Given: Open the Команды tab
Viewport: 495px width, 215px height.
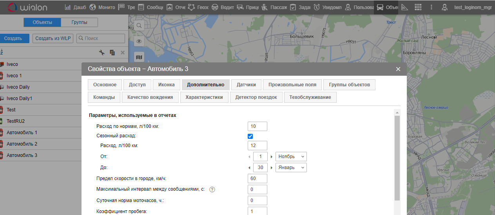Looking at the screenshot, I should [x=104, y=97].
